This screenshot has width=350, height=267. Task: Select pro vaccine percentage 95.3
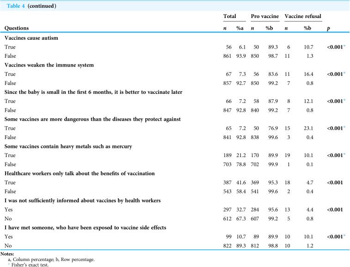coord(273,182)
